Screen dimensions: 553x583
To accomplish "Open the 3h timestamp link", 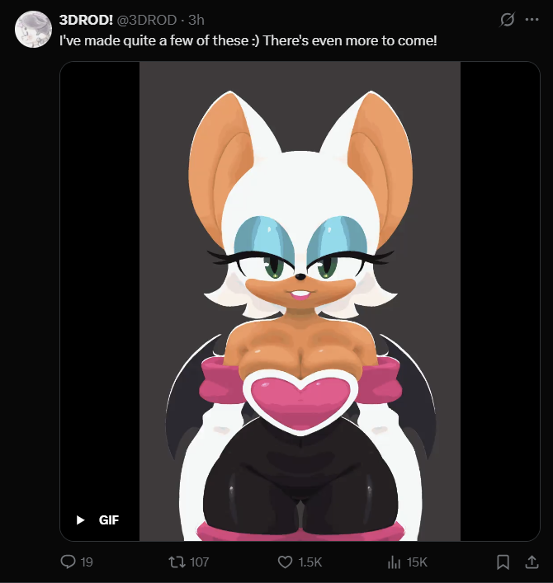I will pos(196,20).
